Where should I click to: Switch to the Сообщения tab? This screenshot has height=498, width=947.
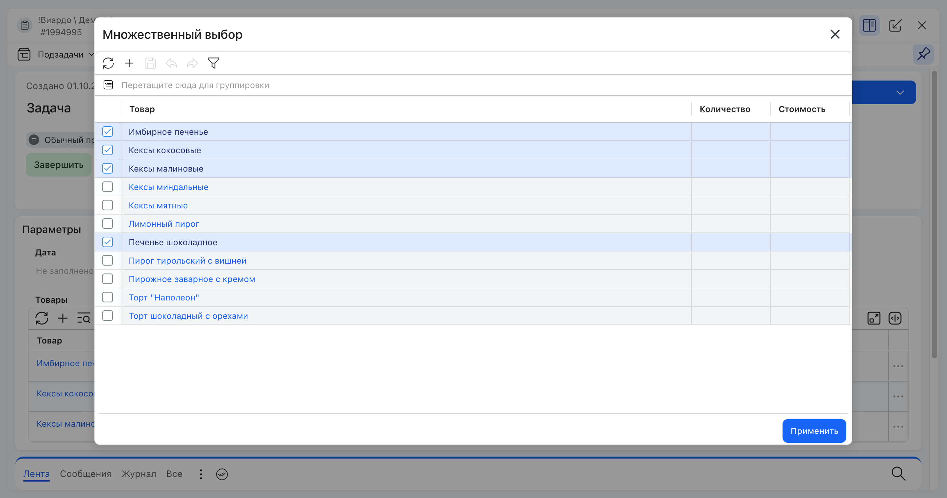click(85, 474)
